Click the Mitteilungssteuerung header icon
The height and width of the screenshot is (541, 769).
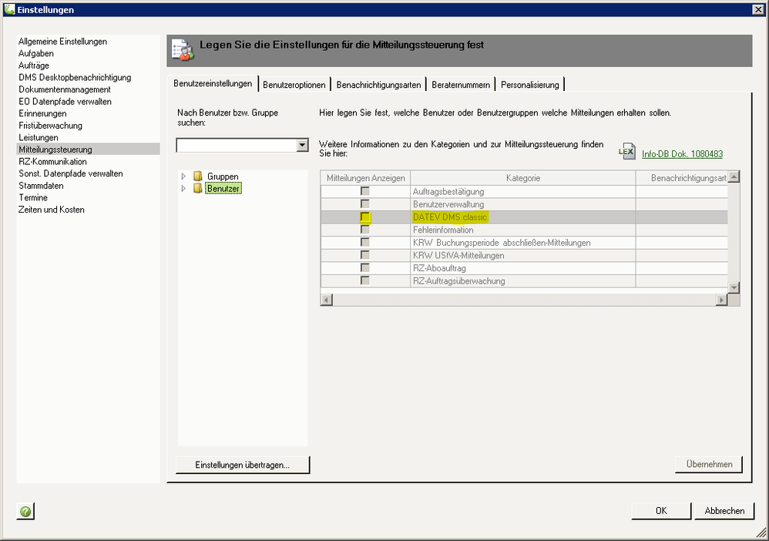coord(180,50)
